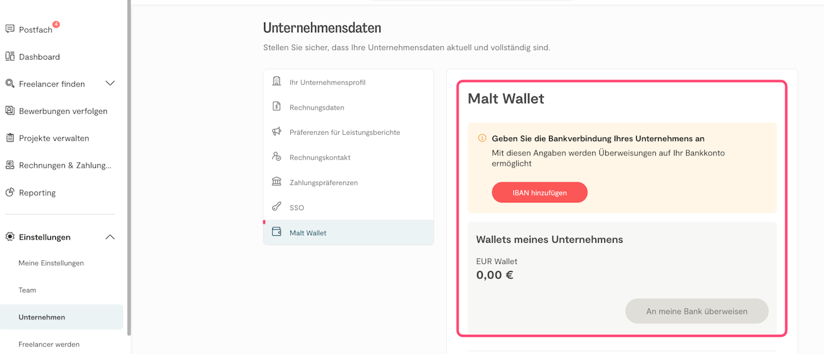The image size is (824, 354).
Task: Click the Zahlungspräferenzen bank icon
Action: coord(277,182)
